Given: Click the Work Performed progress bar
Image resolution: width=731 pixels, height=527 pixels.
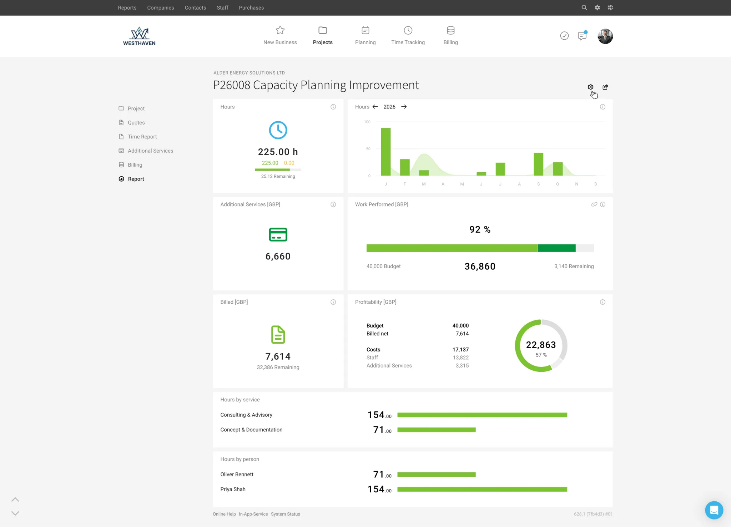Looking at the screenshot, I should click(480, 248).
